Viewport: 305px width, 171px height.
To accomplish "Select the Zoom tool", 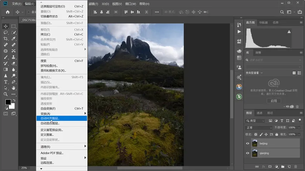I will [6, 94].
